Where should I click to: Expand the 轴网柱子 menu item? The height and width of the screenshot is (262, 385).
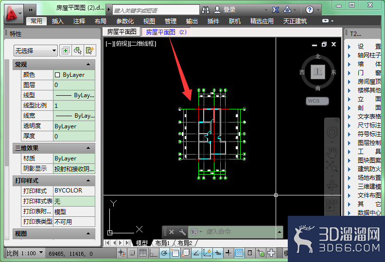[x=365, y=55]
